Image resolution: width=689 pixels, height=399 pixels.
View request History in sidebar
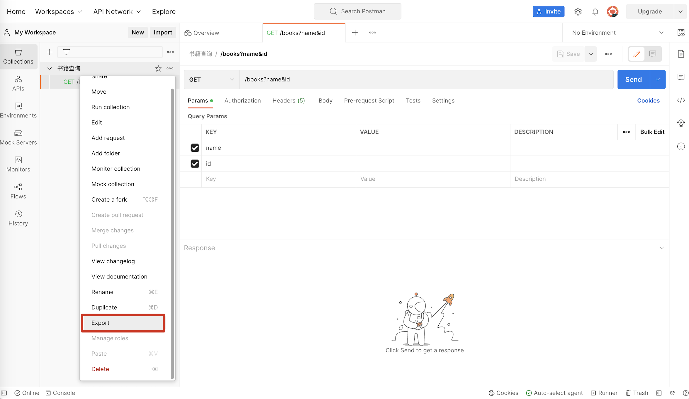coord(18,218)
